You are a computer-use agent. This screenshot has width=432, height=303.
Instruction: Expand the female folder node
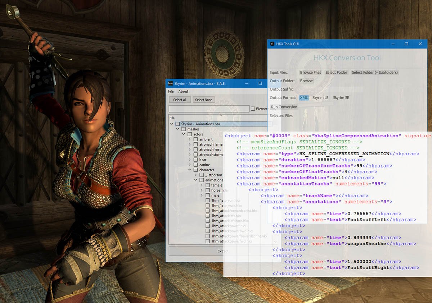coord(202,185)
